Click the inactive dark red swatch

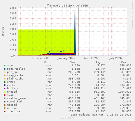[x=5, y=111]
